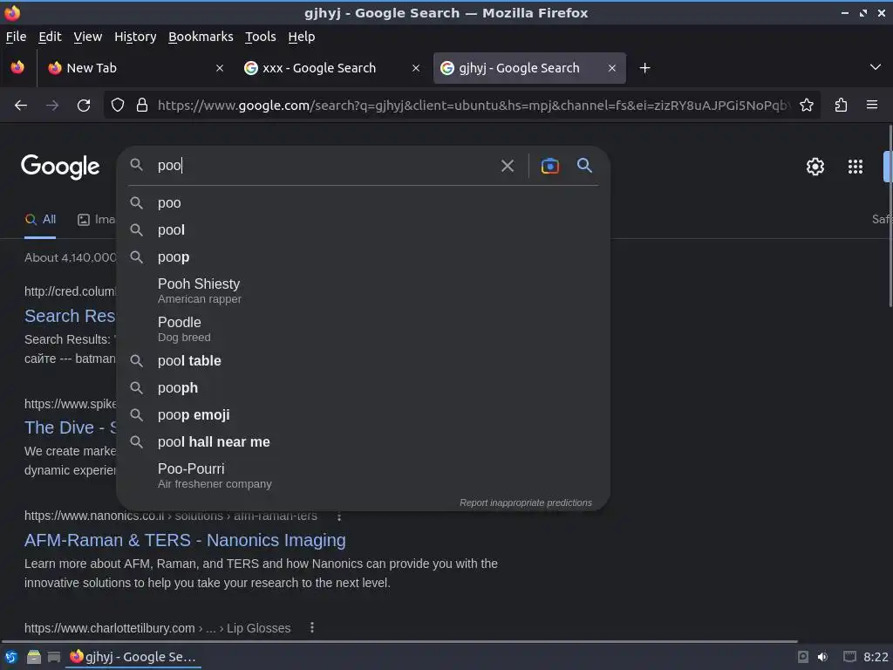Click the forward navigation arrow

pyautogui.click(x=52, y=106)
